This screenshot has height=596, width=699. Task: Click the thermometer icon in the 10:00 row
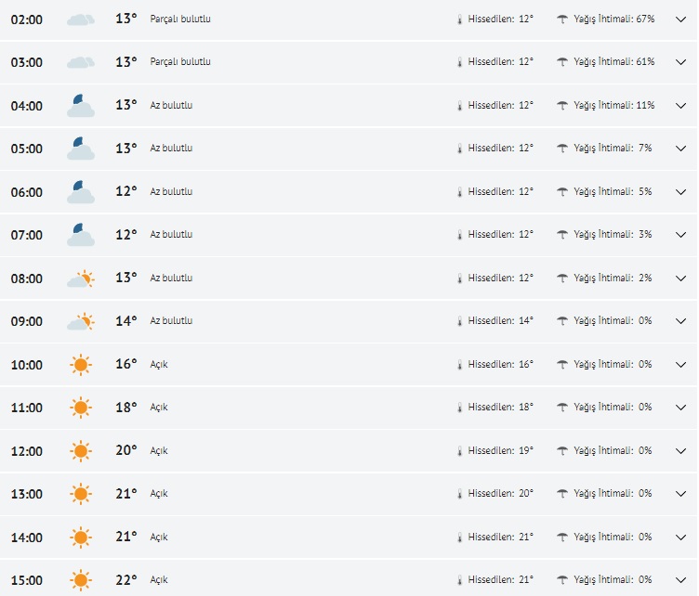[x=458, y=365]
